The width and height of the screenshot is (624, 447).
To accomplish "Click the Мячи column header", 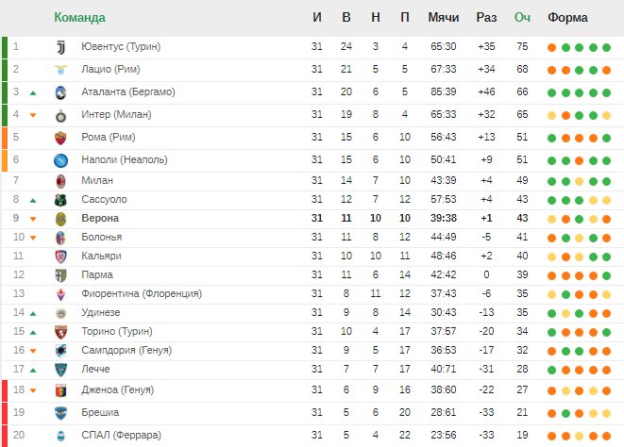I will [444, 18].
